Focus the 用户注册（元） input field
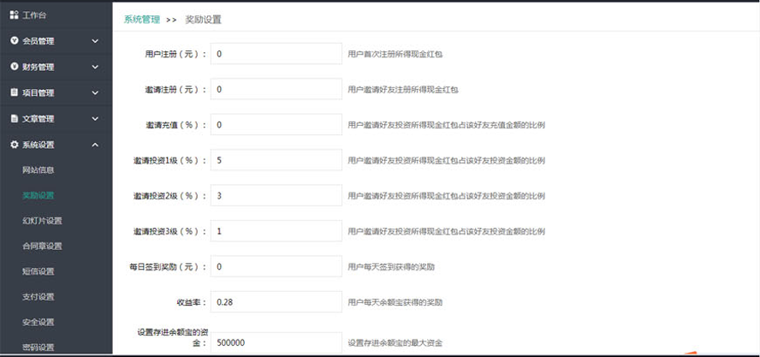This screenshot has height=357, width=760. [276, 54]
